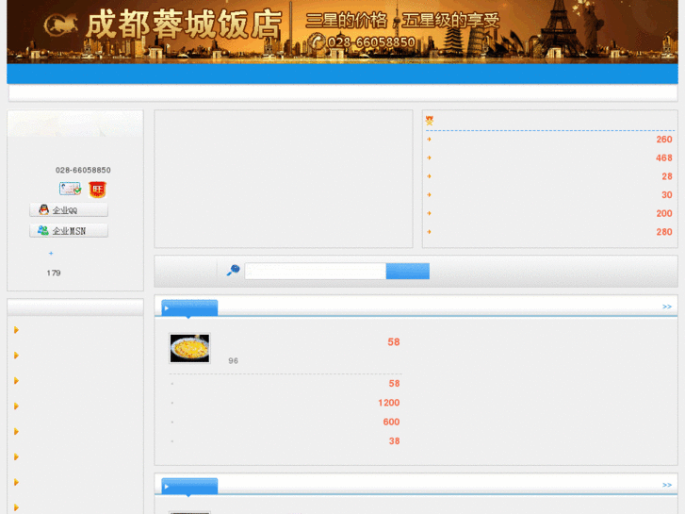Select the 30 price entry
This screenshot has height=514, width=685.
point(667,194)
